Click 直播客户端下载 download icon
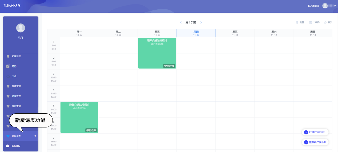This screenshot has height=152, width=338. tap(306, 142)
